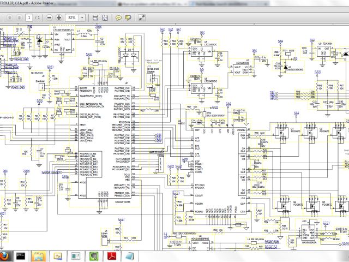Click the 82% zoom level field
Viewport: 349px width, 262px height.
[x=72, y=17]
